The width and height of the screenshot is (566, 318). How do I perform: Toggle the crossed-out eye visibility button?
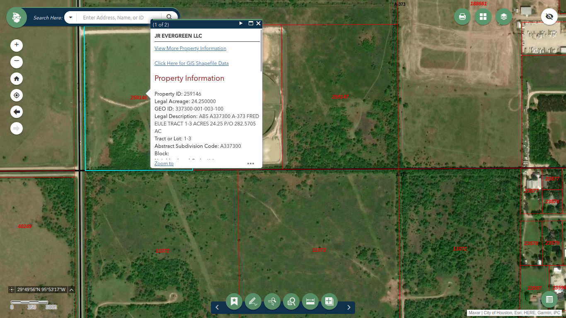click(x=549, y=17)
